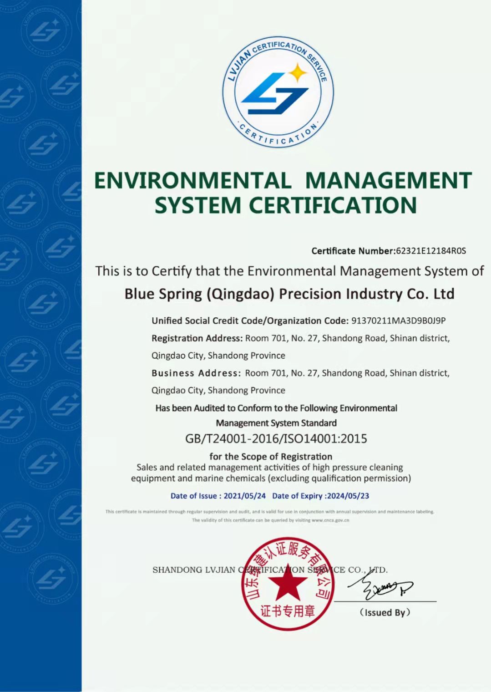The image size is (491, 692).
Task: Click the certificate number 62321E12184R0S
Action: click(431, 251)
